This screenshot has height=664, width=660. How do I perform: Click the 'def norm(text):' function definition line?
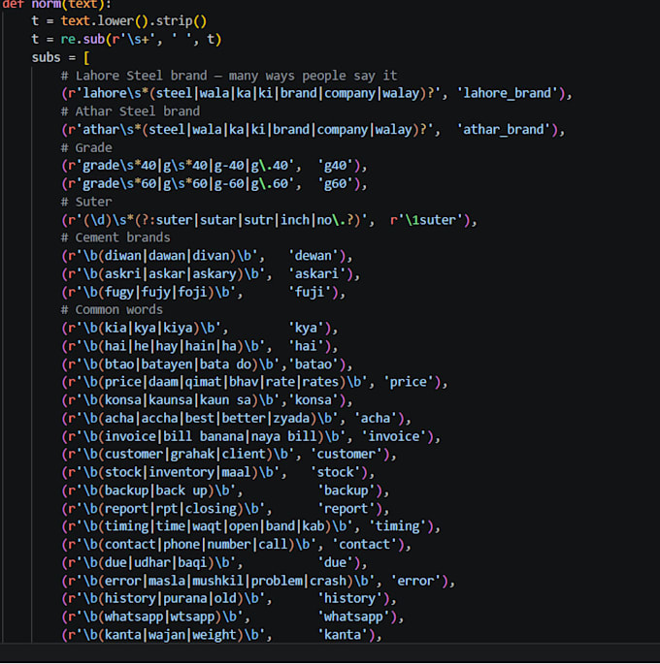pos(56,4)
